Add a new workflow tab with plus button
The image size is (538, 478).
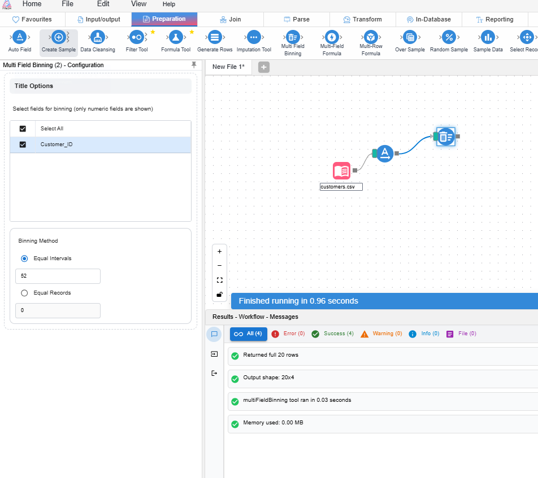tap(264, 67)
